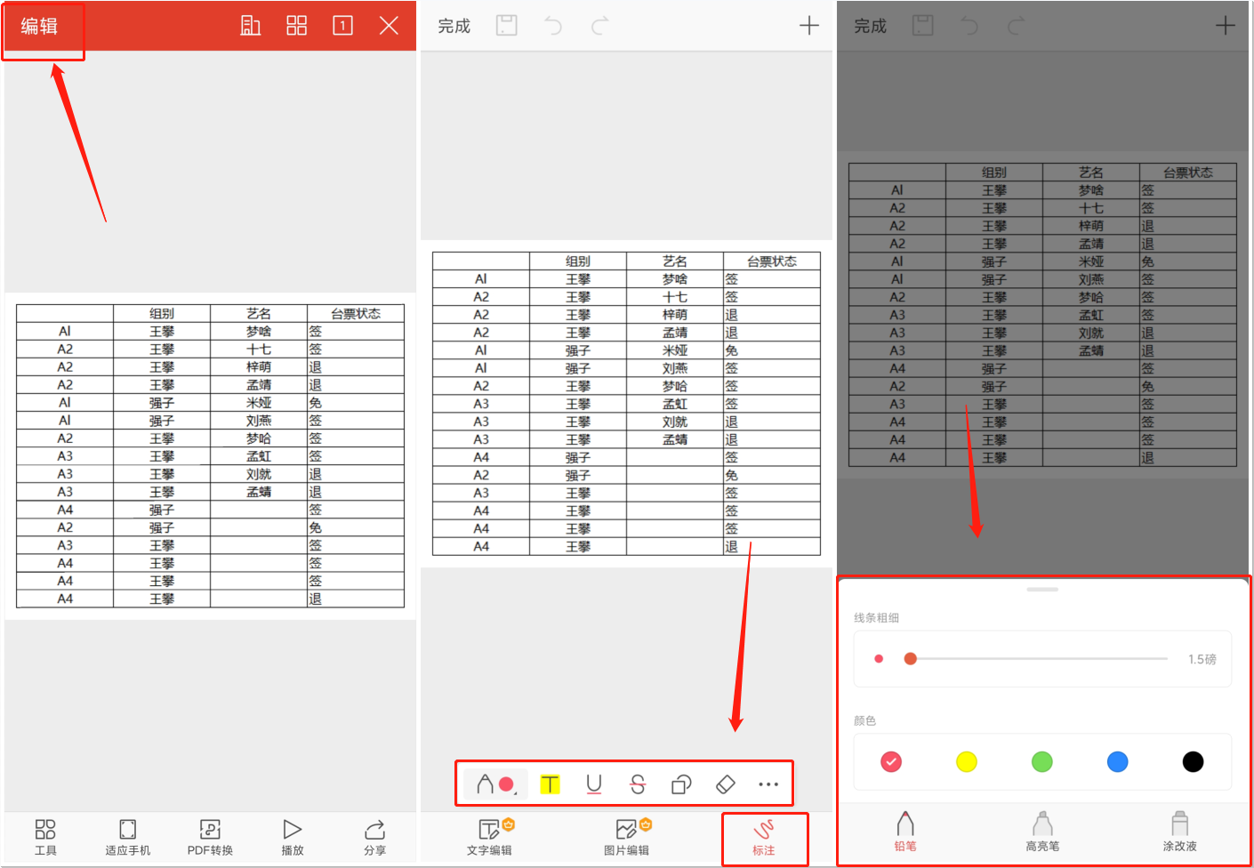This screenshot has height=868, width=1254.
Task: Open the four-square grid view icon
Action: [x=297, y=26]
